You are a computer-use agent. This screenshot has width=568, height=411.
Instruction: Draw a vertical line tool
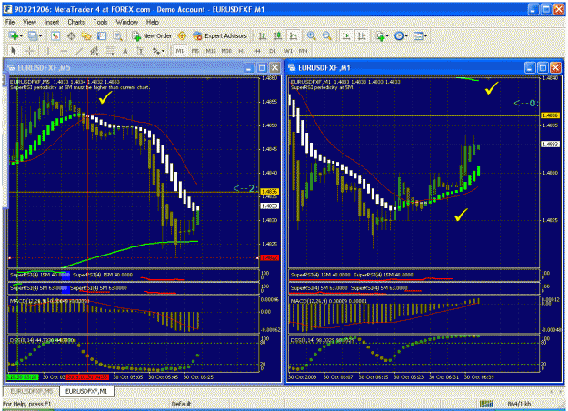(47, 51)
